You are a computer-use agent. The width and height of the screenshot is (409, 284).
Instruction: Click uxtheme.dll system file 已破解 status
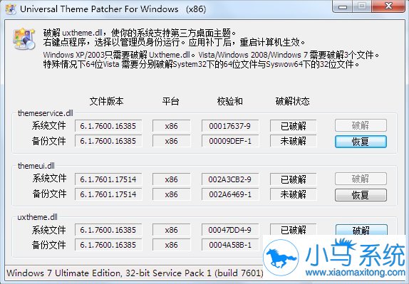tap(293, 230)
